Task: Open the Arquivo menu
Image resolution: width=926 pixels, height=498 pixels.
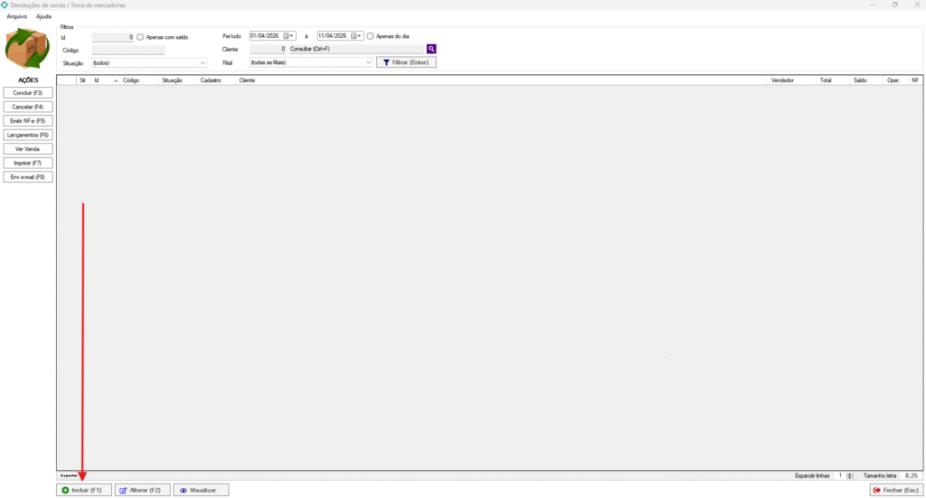Action: (16, 16)
